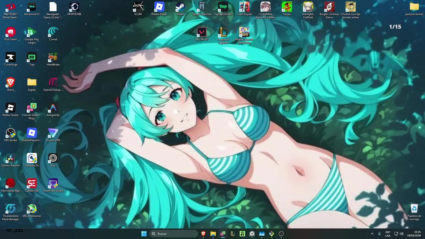The height and width of the screenshot is (239, 425).
Task: Open Myinstants App shortcut
Action: 11,185
